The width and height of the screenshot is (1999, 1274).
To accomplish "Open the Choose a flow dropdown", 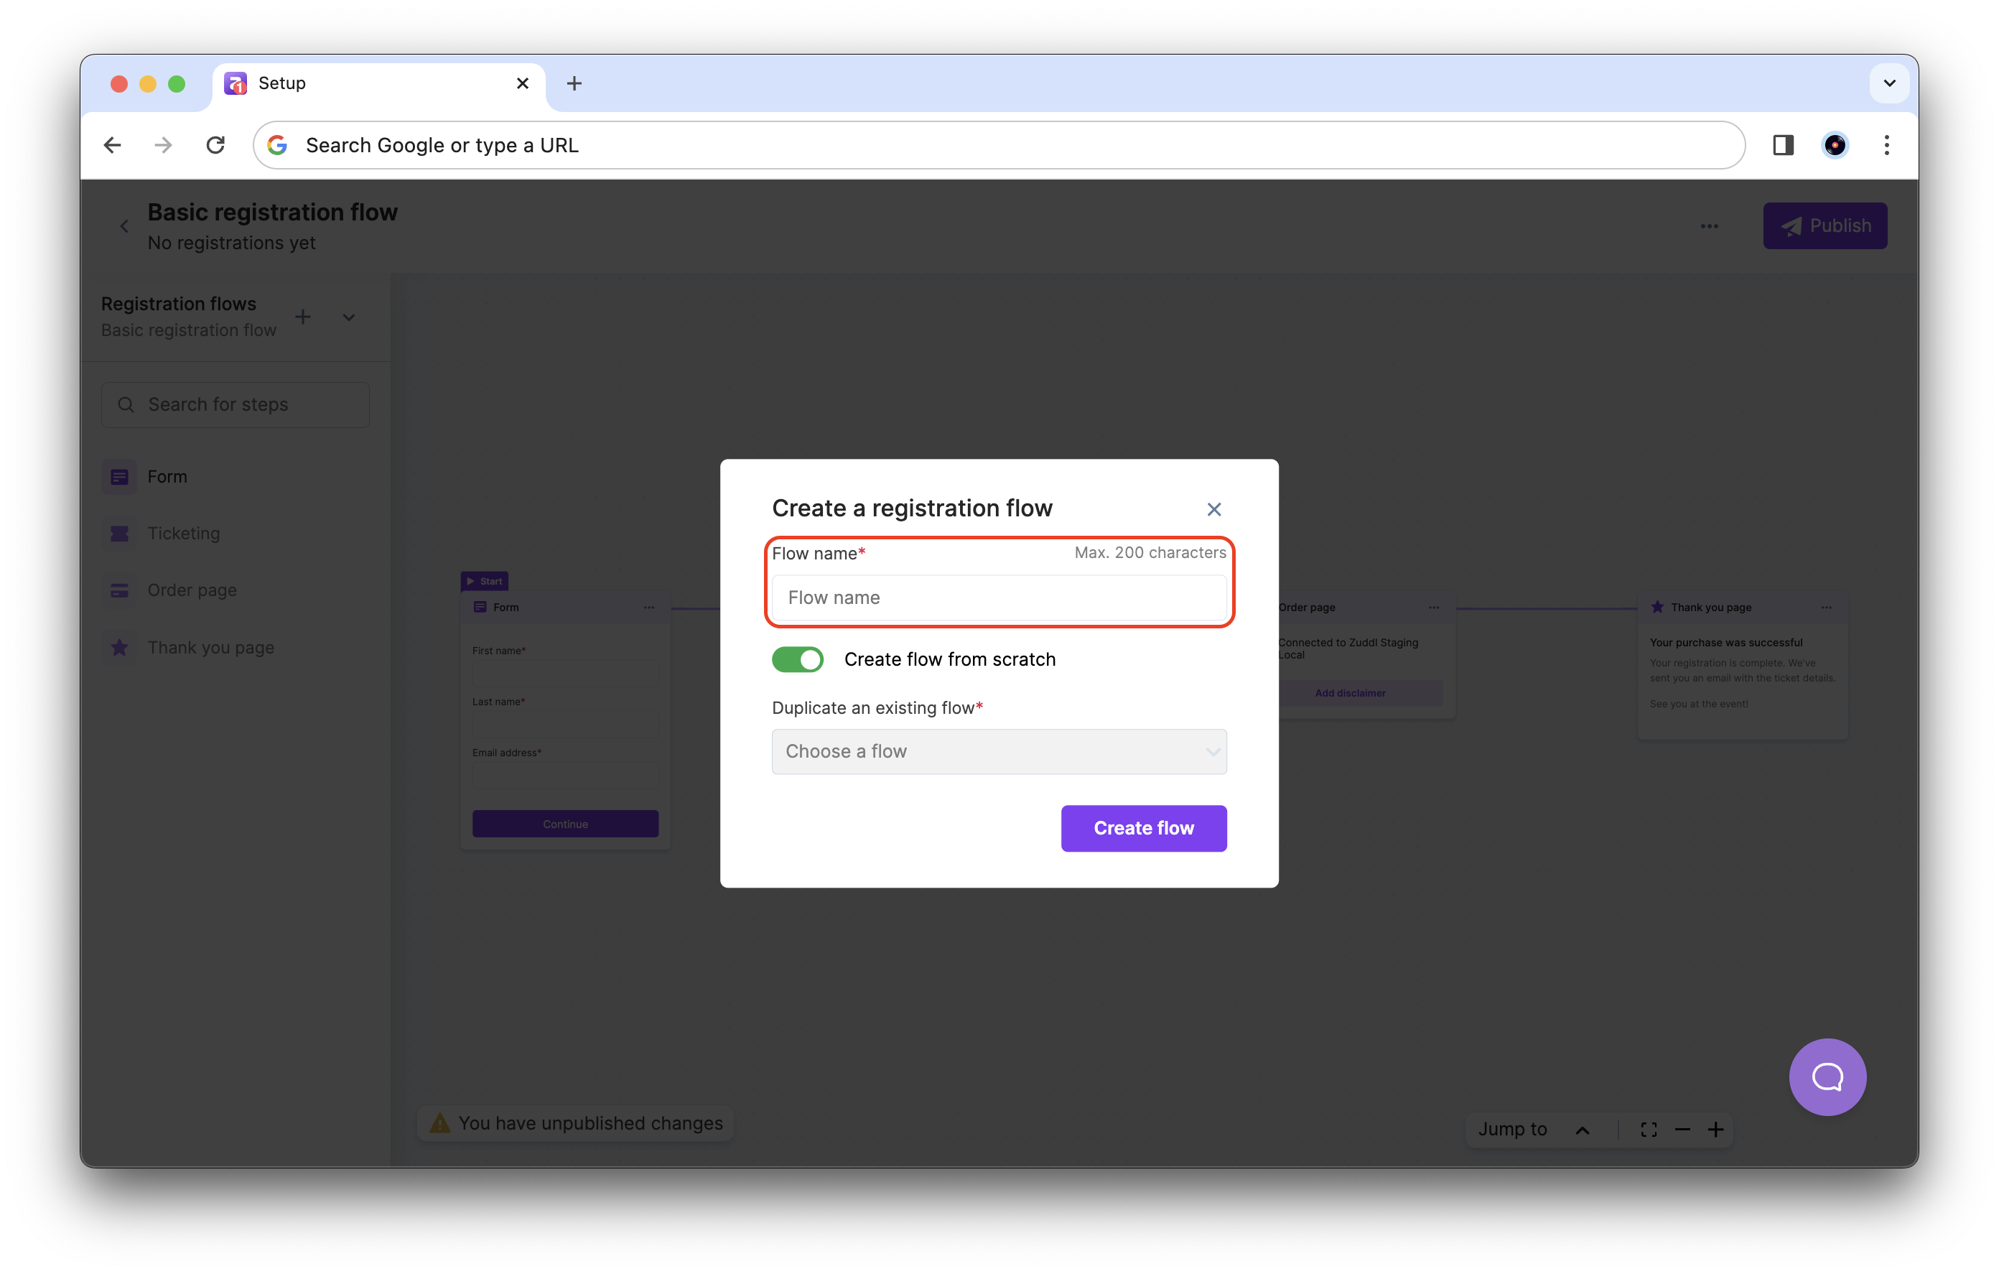I will 999,752.
